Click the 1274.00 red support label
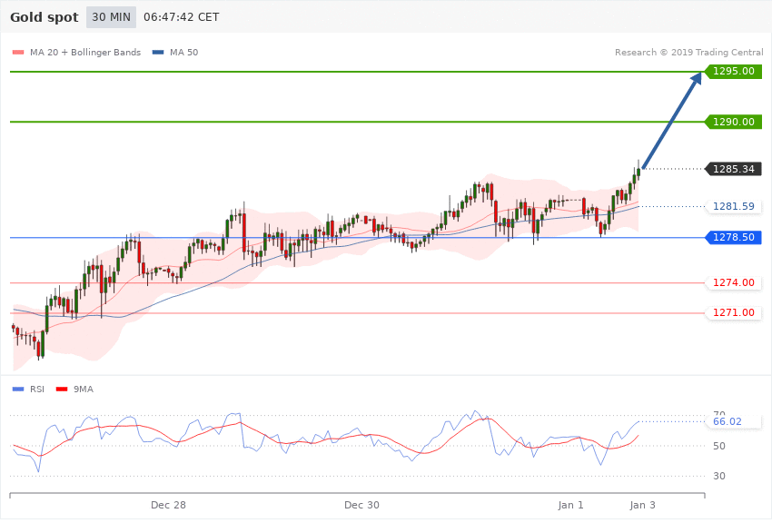772x523 pixels. (x=734, y=283)
